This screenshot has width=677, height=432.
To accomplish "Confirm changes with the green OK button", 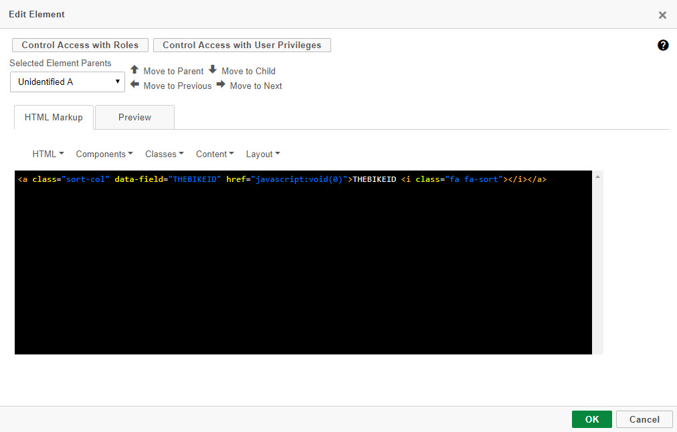I will pos(592,419).
